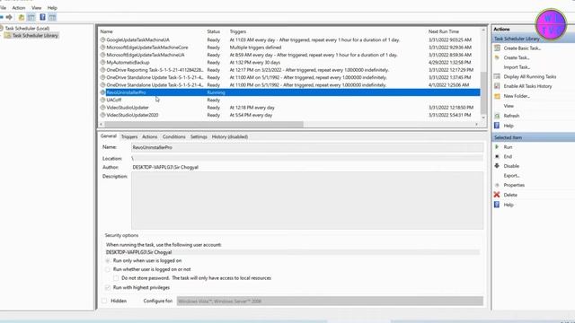Sort by the Triggers column header
The image size is (575, 323).
(237, 31)
